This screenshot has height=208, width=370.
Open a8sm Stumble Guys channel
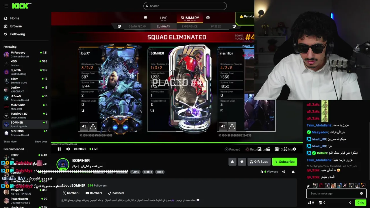pos(25,80)
